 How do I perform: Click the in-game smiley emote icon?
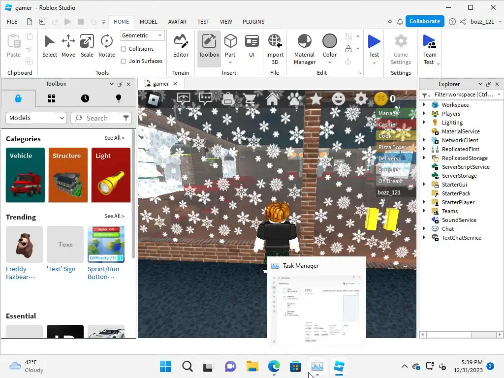click(x=339, y=98)
